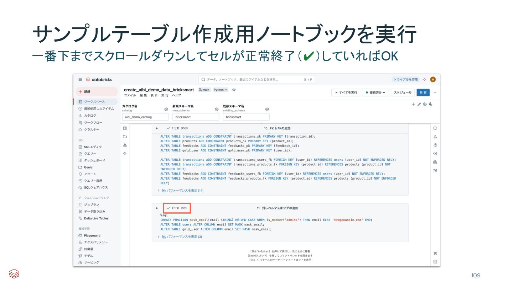Open the catalog schema browser icon
This screenshot has height=288, width=513.
(x=125, y=145)
